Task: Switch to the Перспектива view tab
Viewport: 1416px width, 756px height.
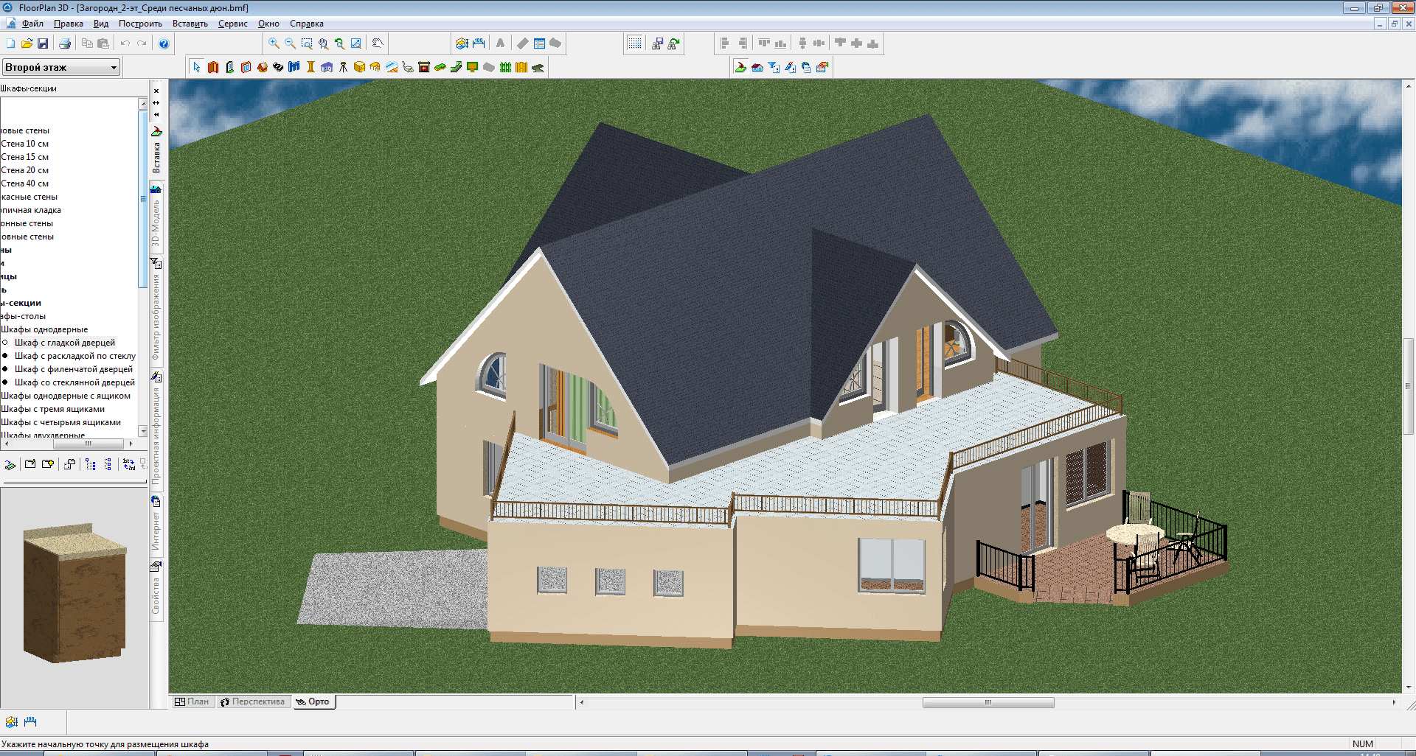Action: coord(252,701)
